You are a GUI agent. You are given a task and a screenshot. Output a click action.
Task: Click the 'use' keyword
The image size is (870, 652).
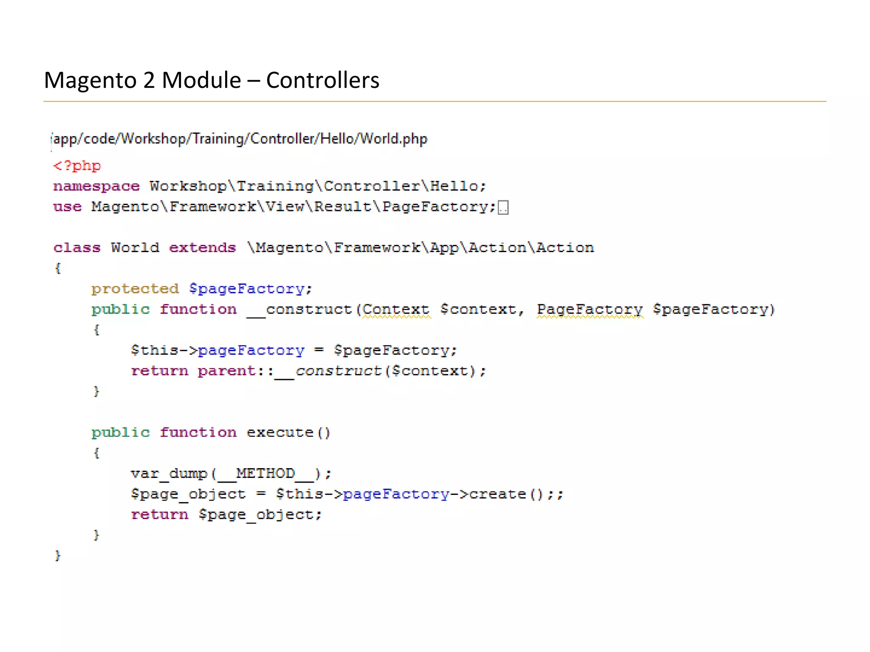tap(67, 207)
